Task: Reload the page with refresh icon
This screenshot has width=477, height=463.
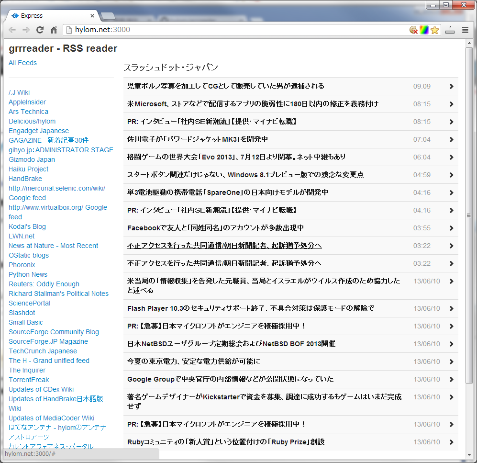Action: tap(40, 30)
